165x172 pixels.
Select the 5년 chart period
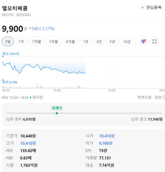click(x=112, y=42)
